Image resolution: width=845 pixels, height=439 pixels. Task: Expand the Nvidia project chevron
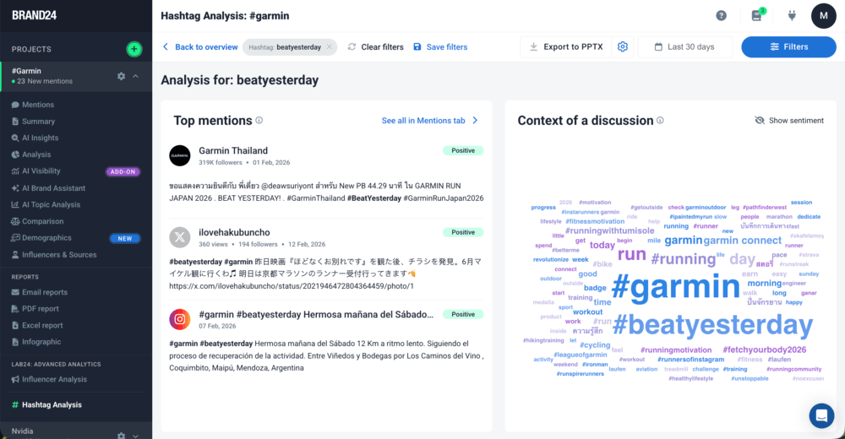(136, 436)
